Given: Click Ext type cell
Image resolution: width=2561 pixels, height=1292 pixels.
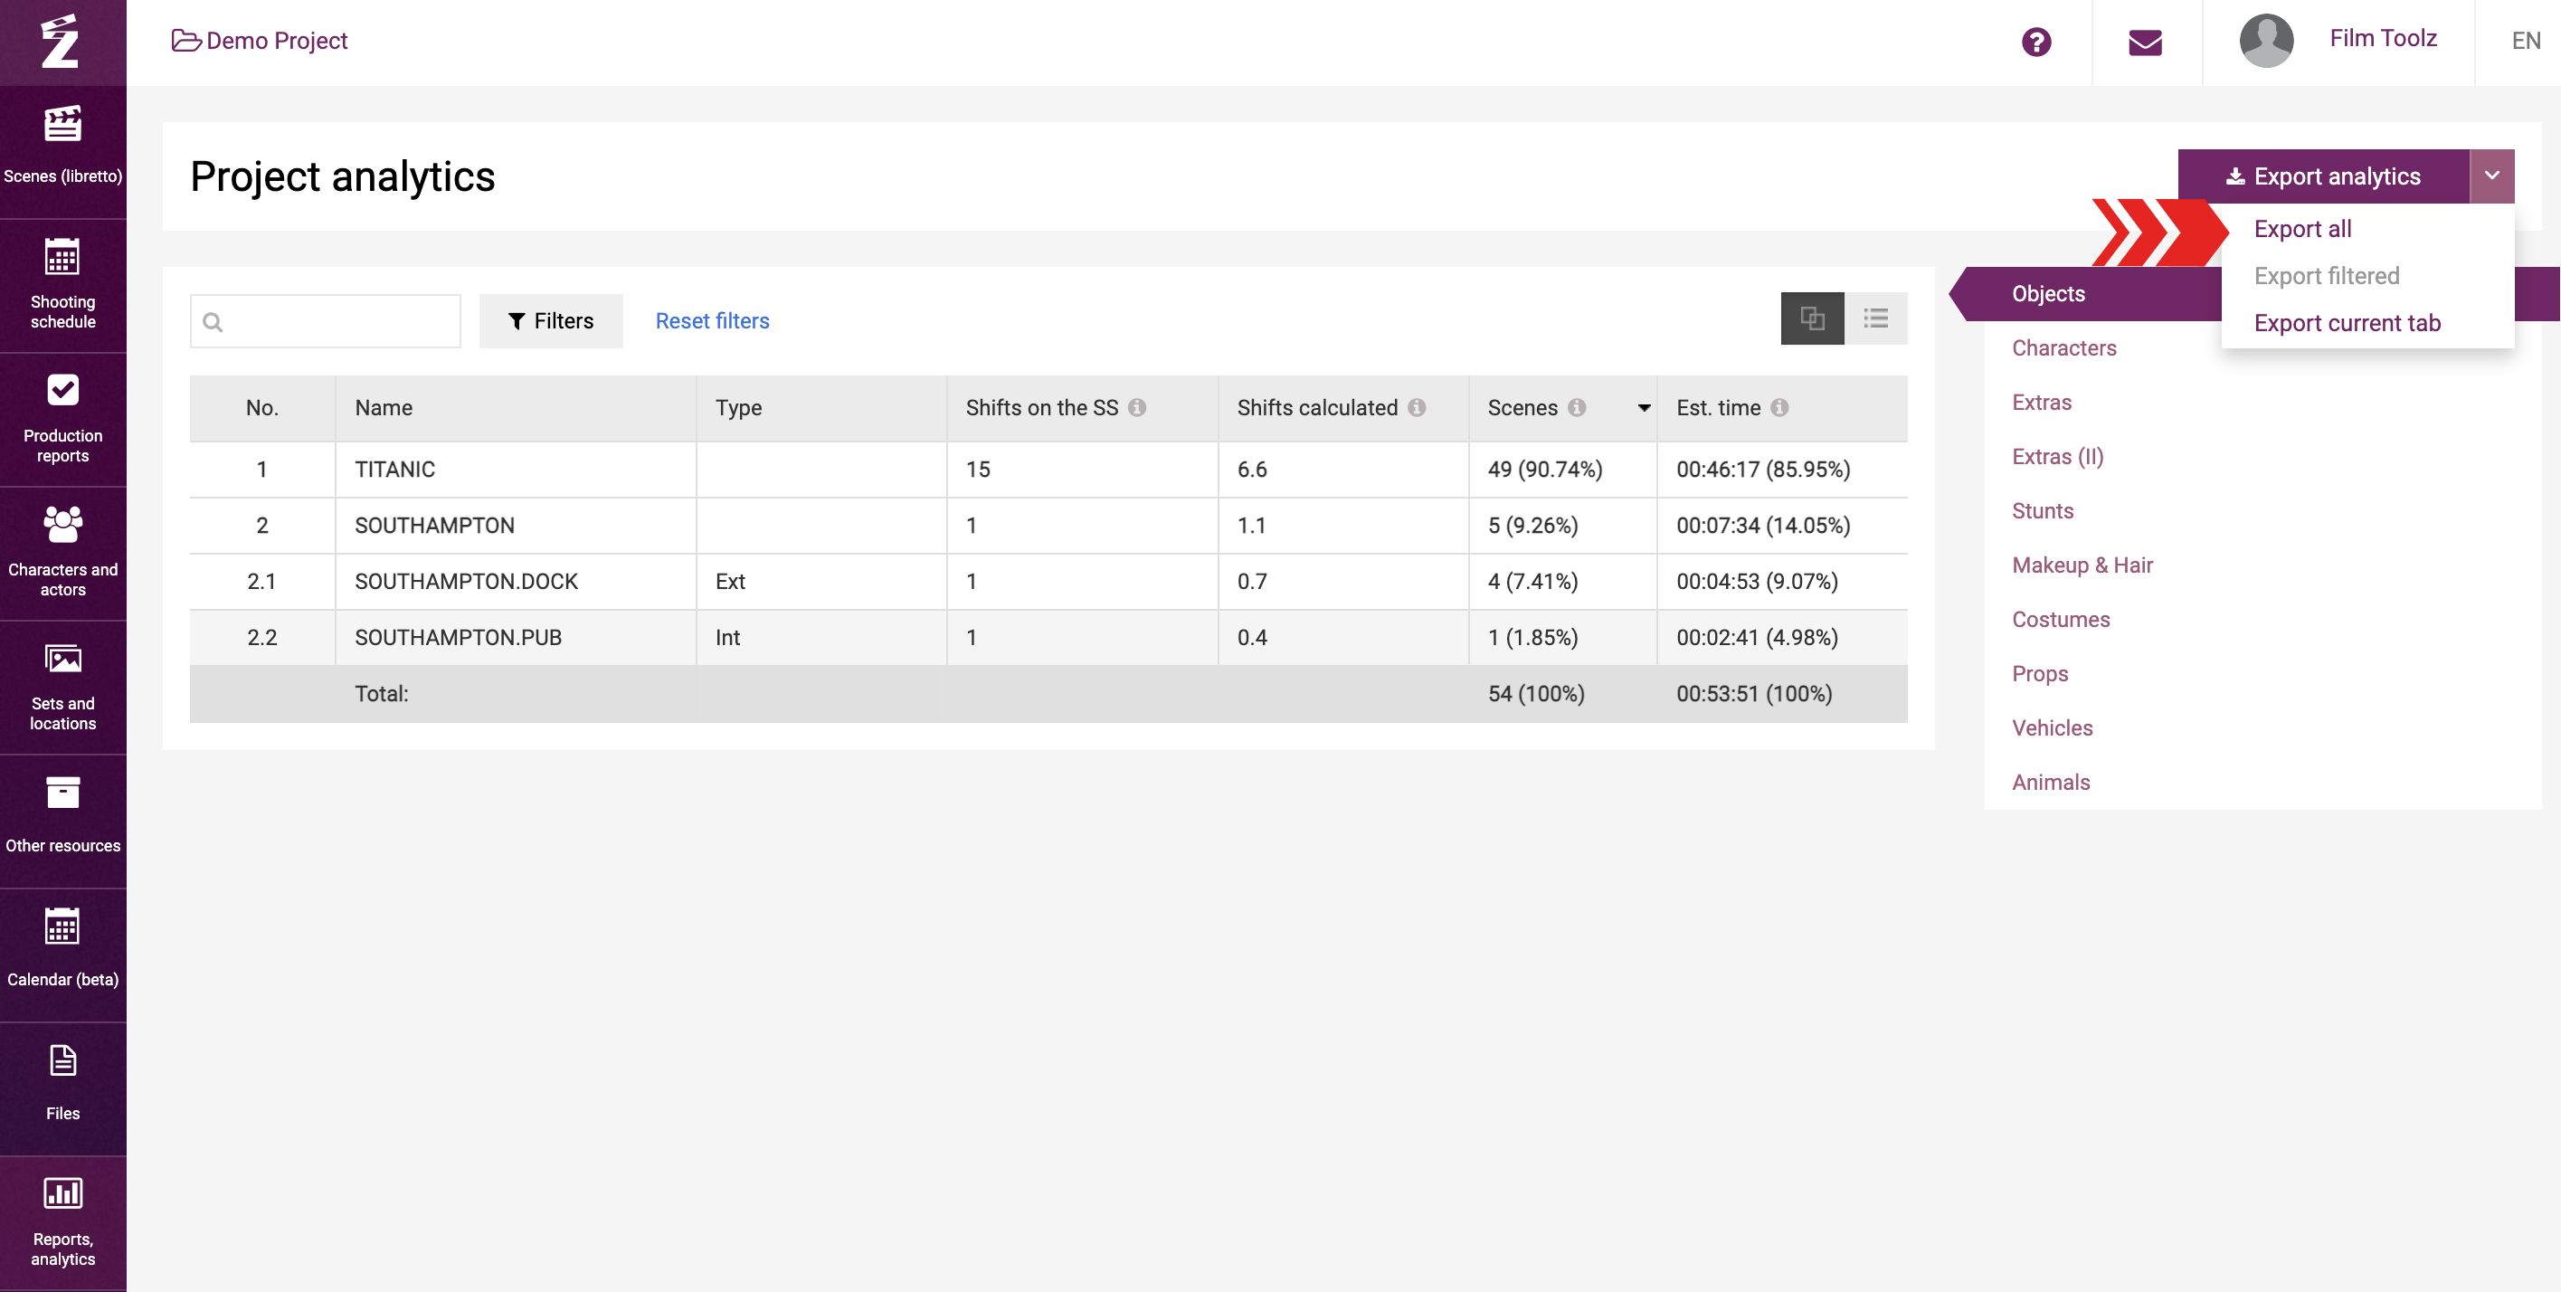Looking at the screenshot, I should coord(730,581).
